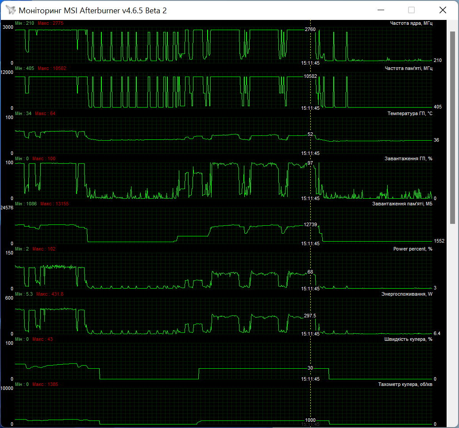
Task: Click 'Мін : 1086' on memory usage graph
Action: tap(26, 204)
